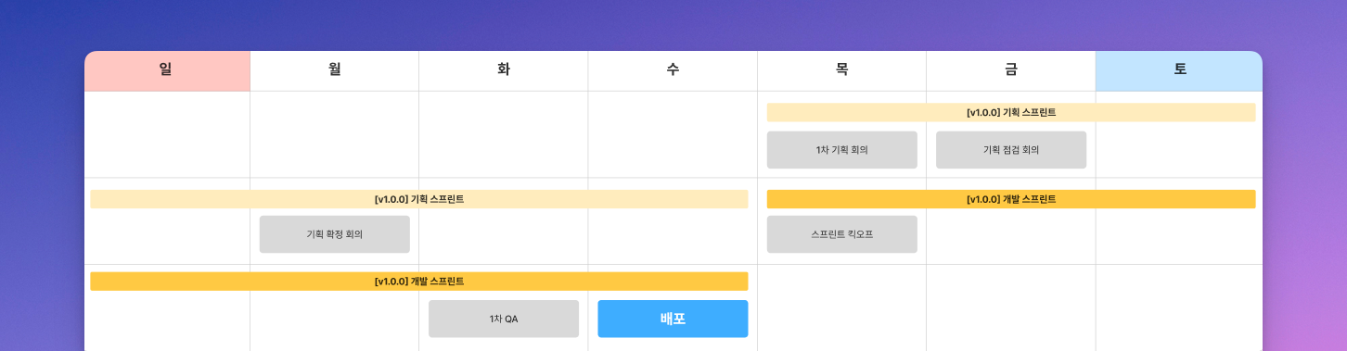Viewport: 1347px width, 351px height.
Task: Open the 1차 QA event
Action: tap(504, 319)
